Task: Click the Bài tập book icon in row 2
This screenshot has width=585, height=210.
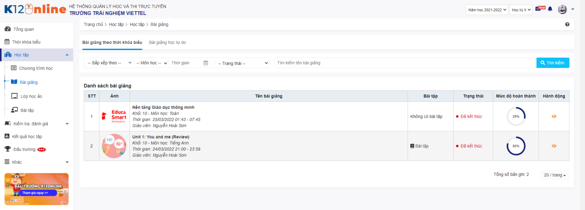Action: click(412, 146)
